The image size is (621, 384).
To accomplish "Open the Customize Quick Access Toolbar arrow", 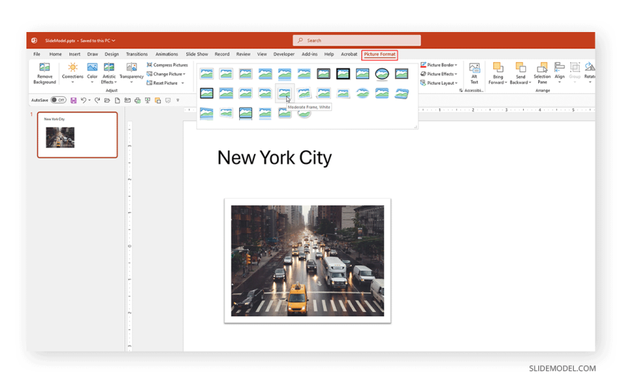I will (x=178, y=100).
